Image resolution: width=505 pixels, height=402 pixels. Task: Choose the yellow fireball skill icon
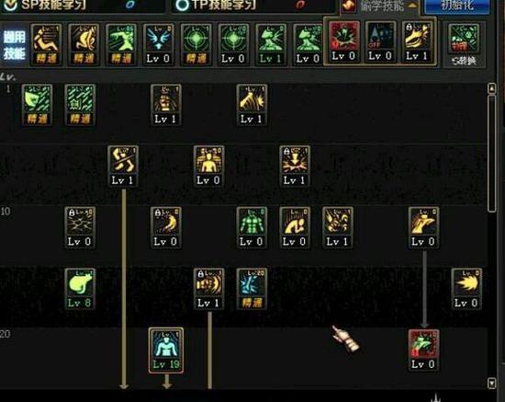click(x=466, y=289)
